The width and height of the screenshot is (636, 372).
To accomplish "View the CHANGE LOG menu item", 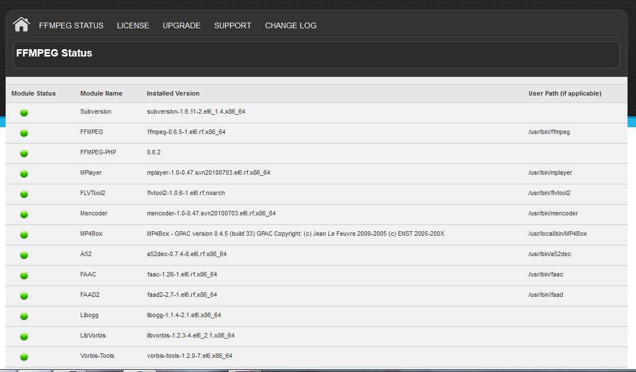I will pyautogui.click(x=291, y=25).
